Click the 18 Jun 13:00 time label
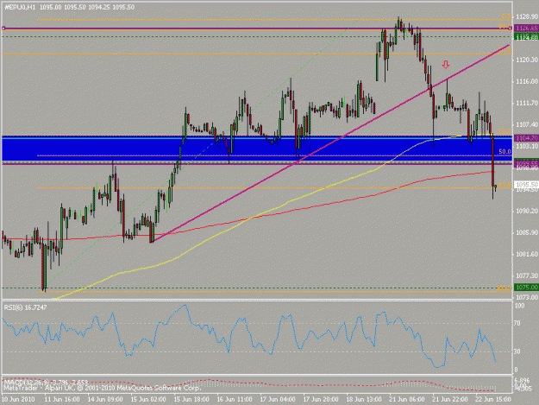The width and height of the screenshot is (539, 405). pyautogui.click(x=364, y=399)
